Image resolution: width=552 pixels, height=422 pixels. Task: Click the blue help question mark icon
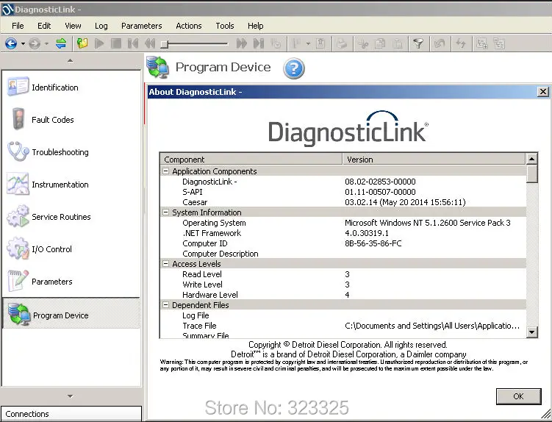click(x=293, y=68)
